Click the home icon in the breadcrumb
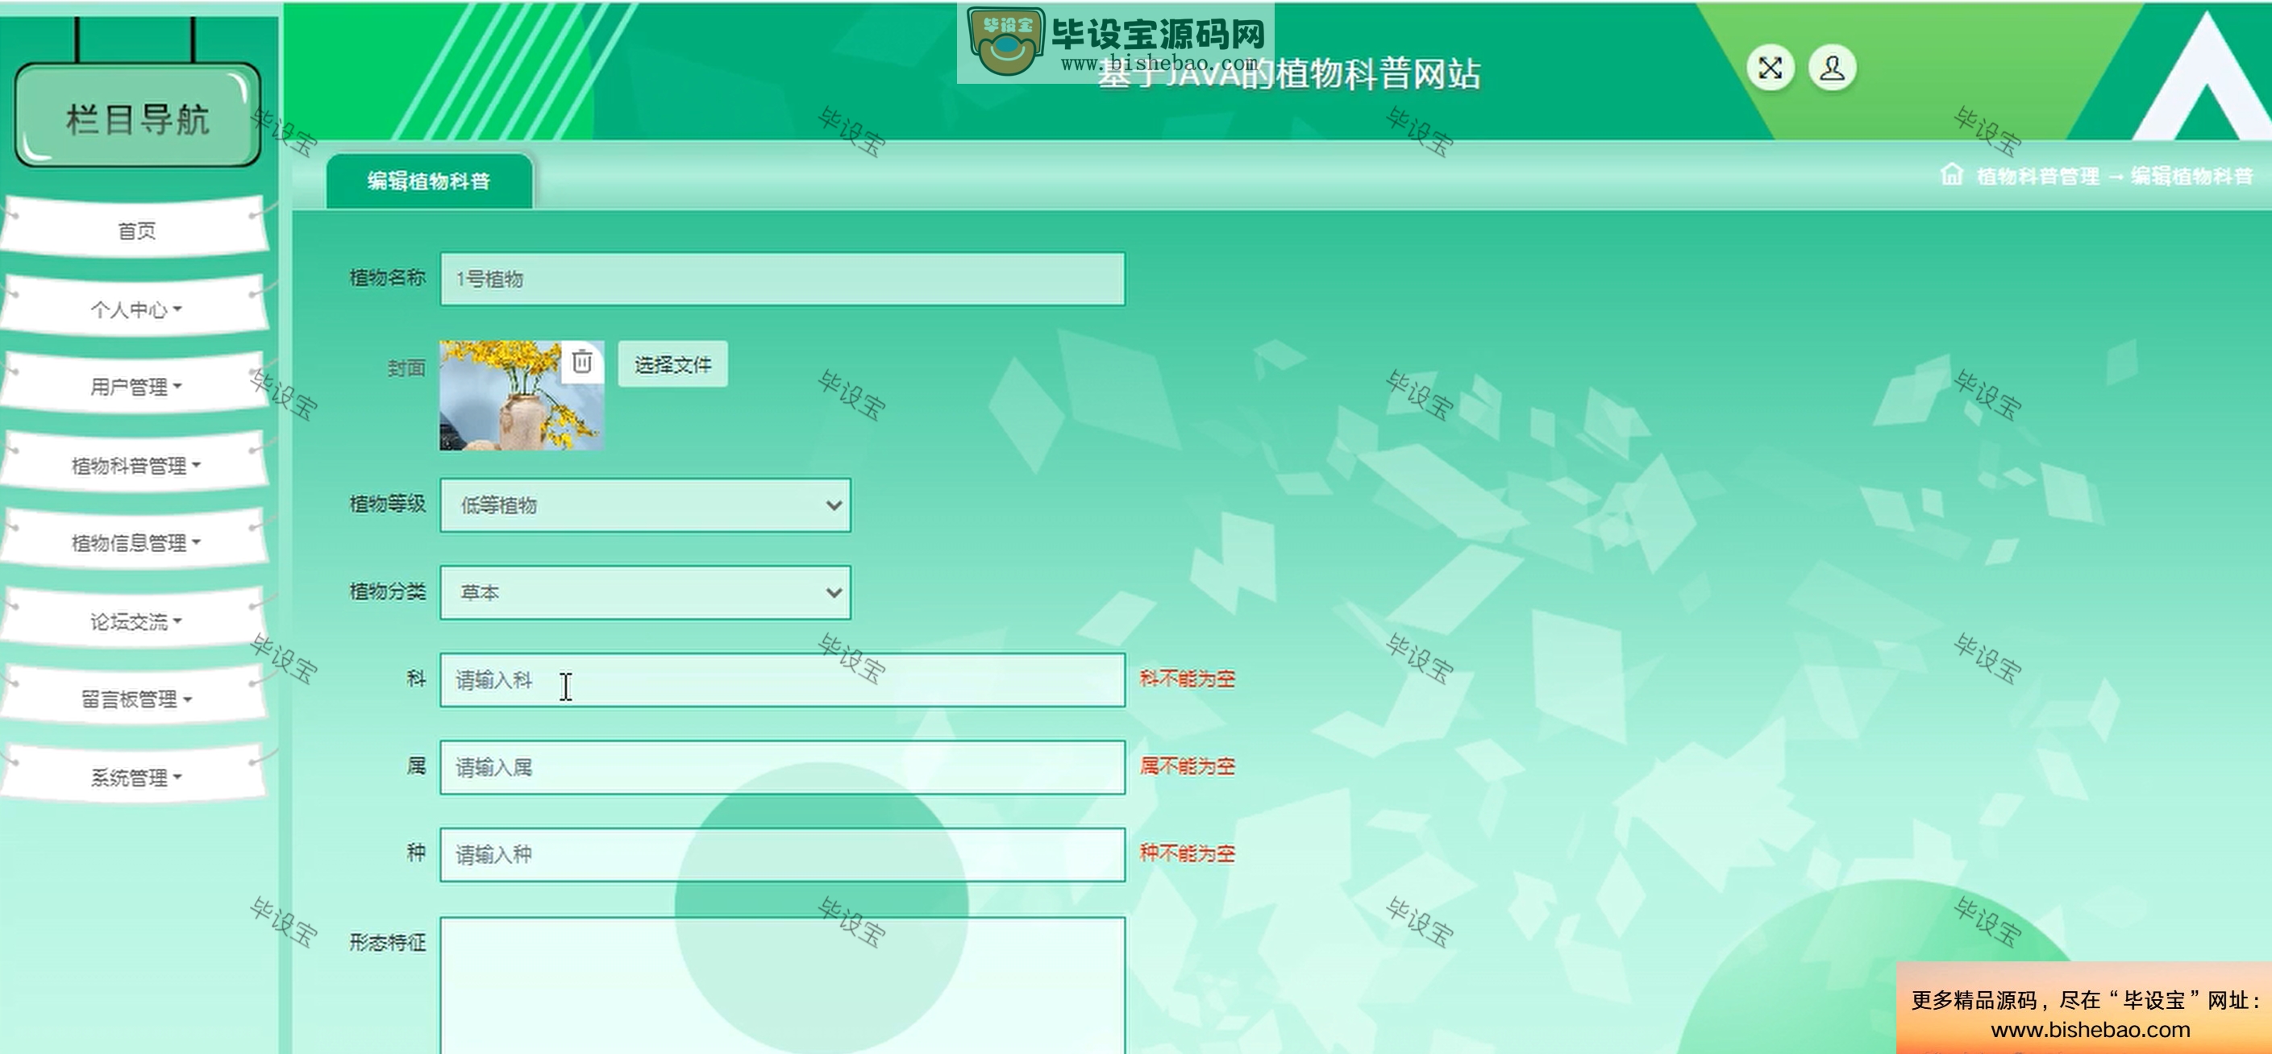Viewport: 2272px width, 1054px height. (x=1951, y=175)
